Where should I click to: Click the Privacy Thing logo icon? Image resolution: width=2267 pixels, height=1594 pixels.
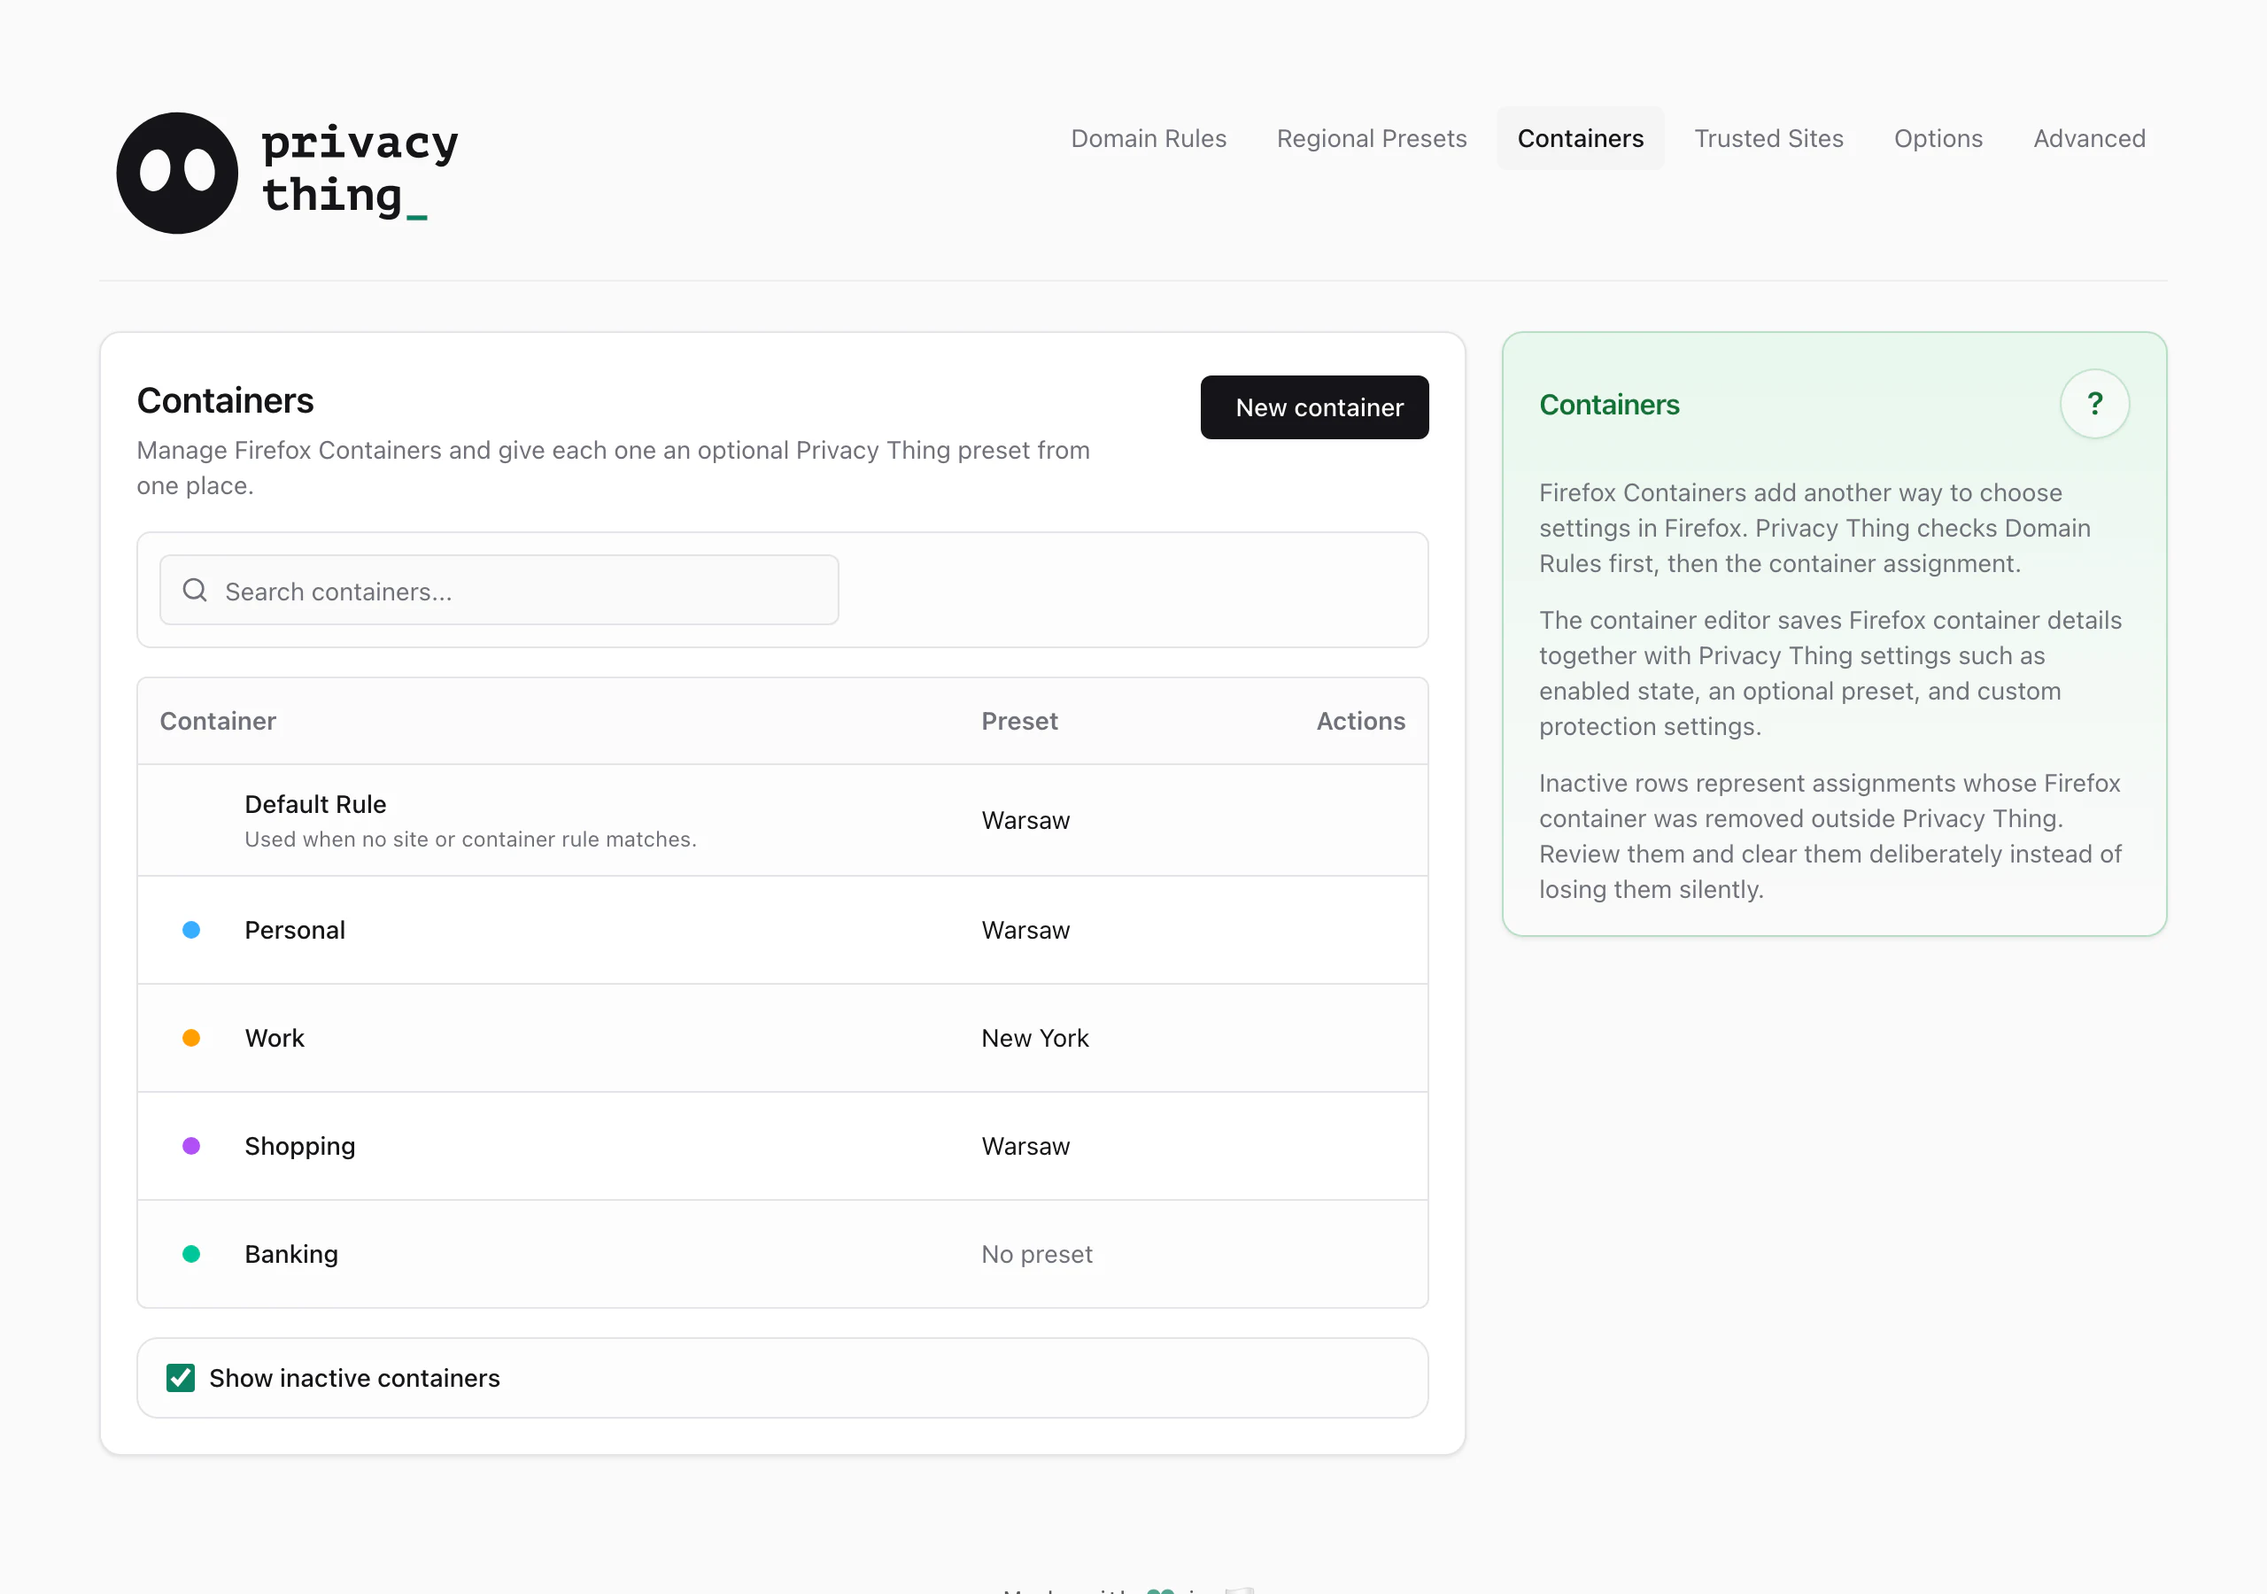[x=177, y=173]
